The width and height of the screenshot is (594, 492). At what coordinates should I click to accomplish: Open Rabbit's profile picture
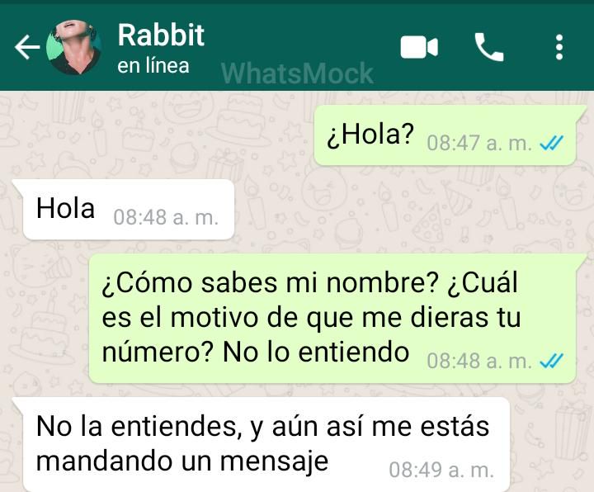(74, 47)
